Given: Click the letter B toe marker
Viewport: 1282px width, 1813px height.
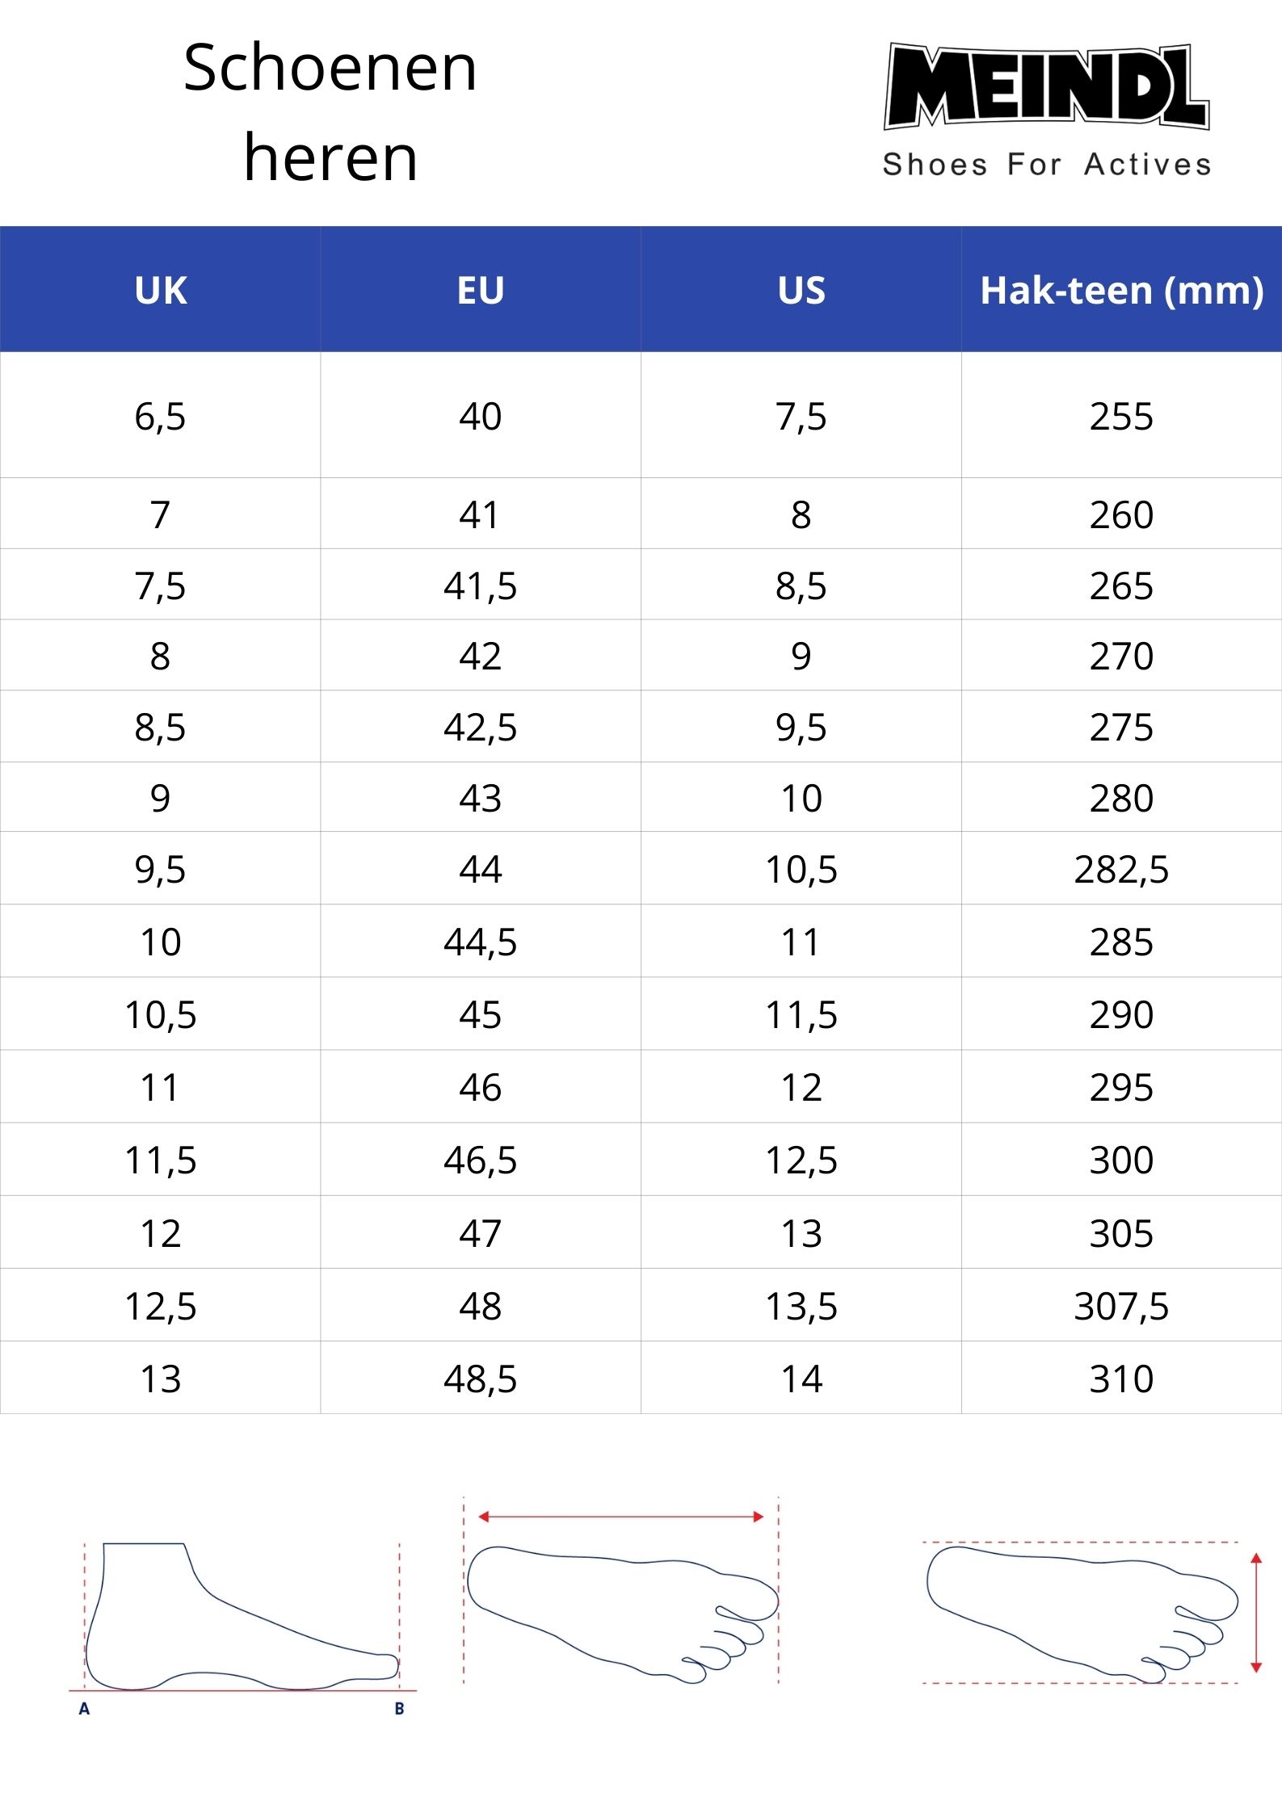Looking at the screenshot, I should coord(399,1709).
